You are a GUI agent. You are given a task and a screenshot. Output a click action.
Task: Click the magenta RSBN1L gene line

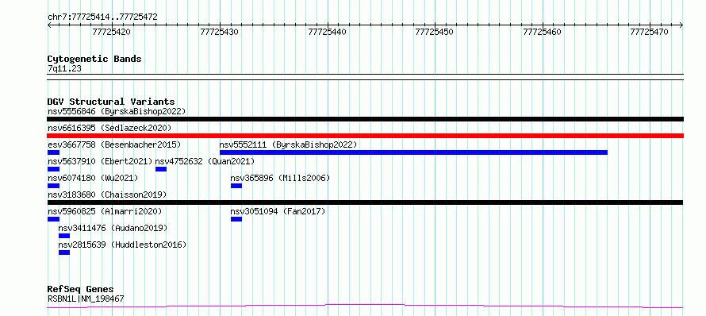coord(365,306)
